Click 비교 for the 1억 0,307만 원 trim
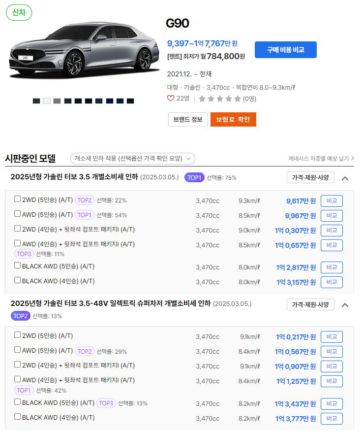363x432 pixels. pos(332,231)
